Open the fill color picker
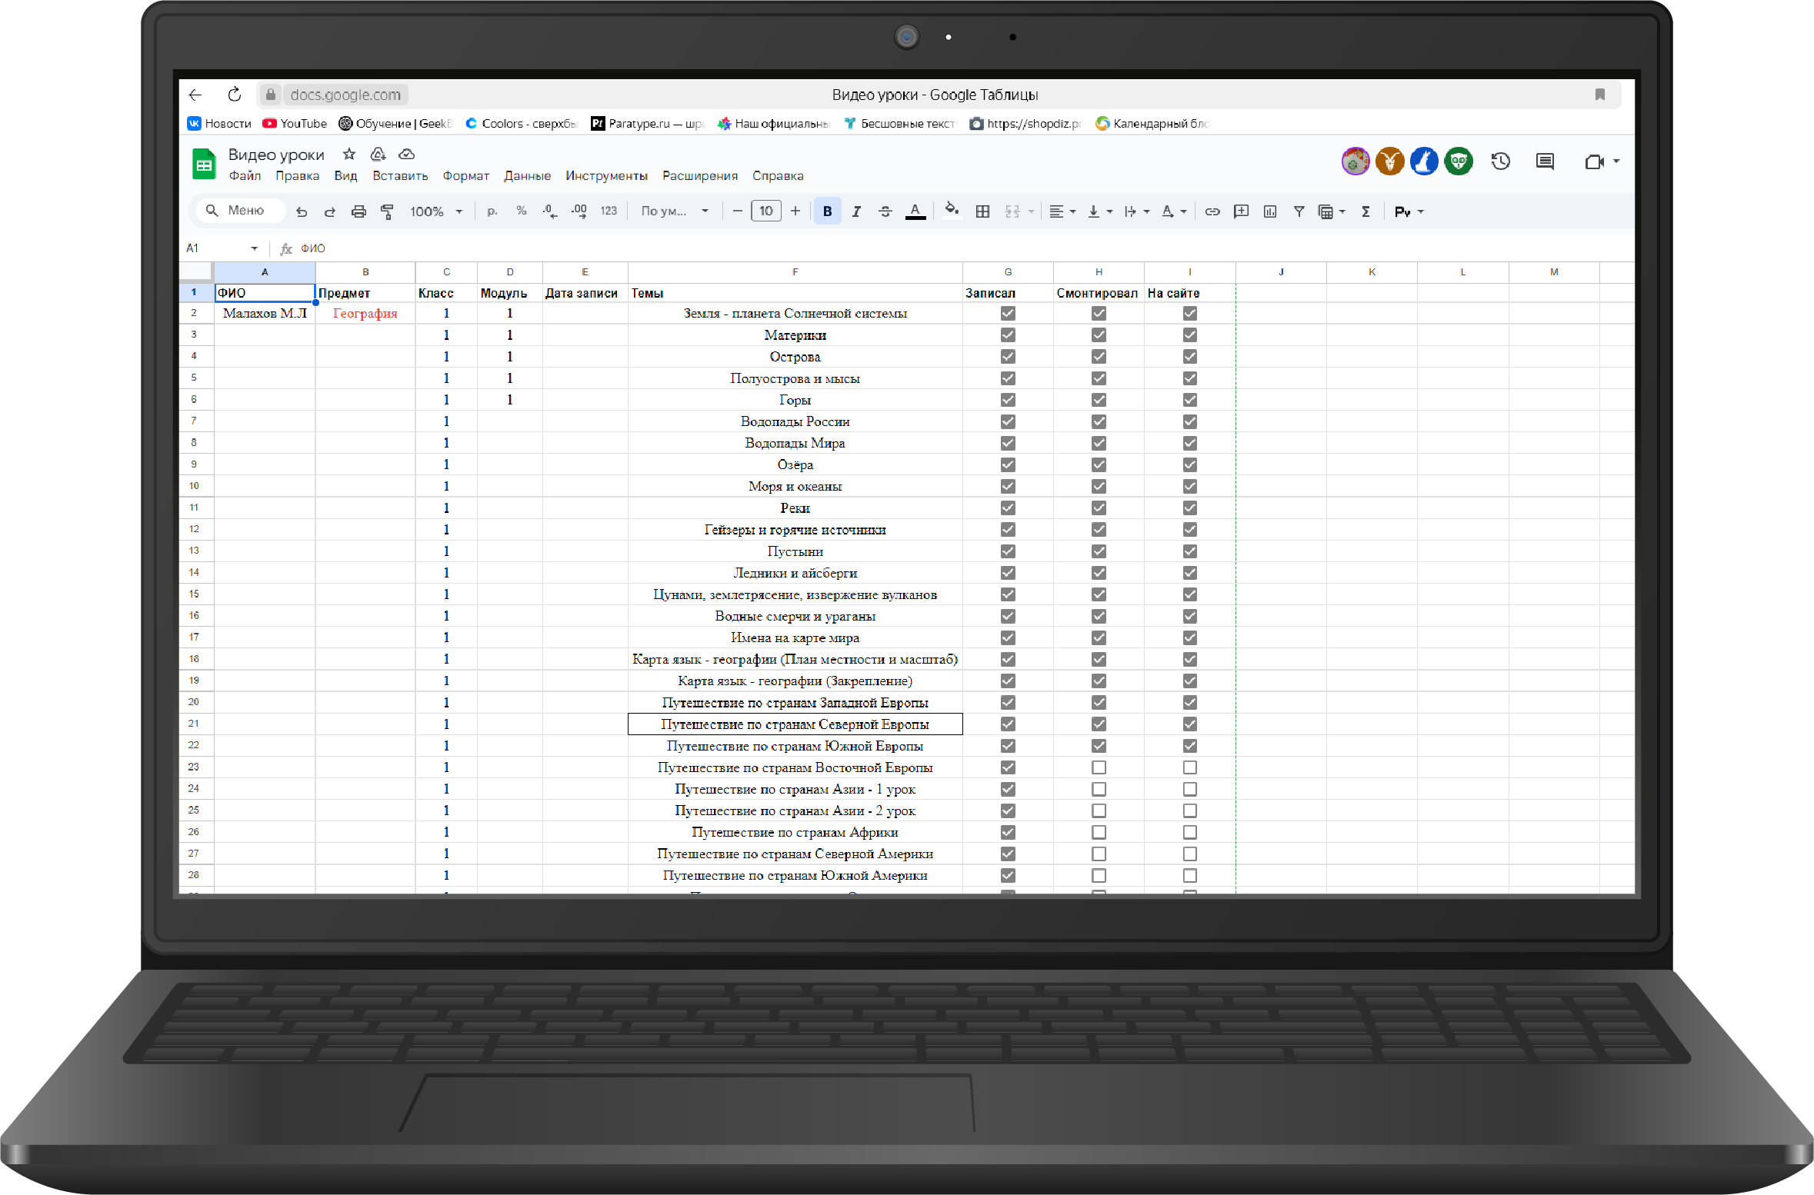 (x=952, y=210)
